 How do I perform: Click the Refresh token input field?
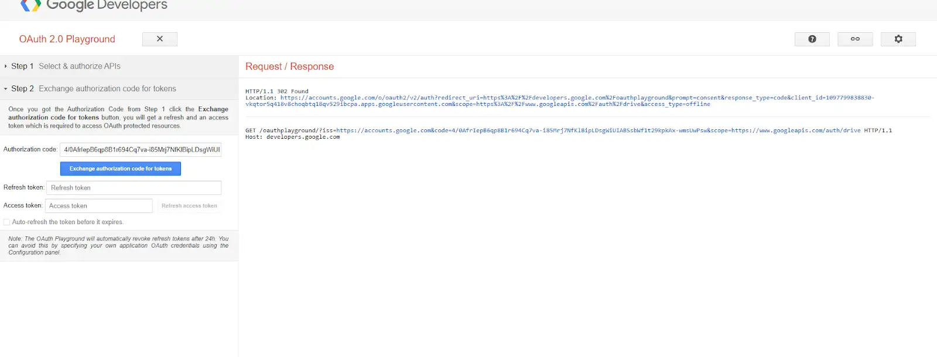(134, 188)
